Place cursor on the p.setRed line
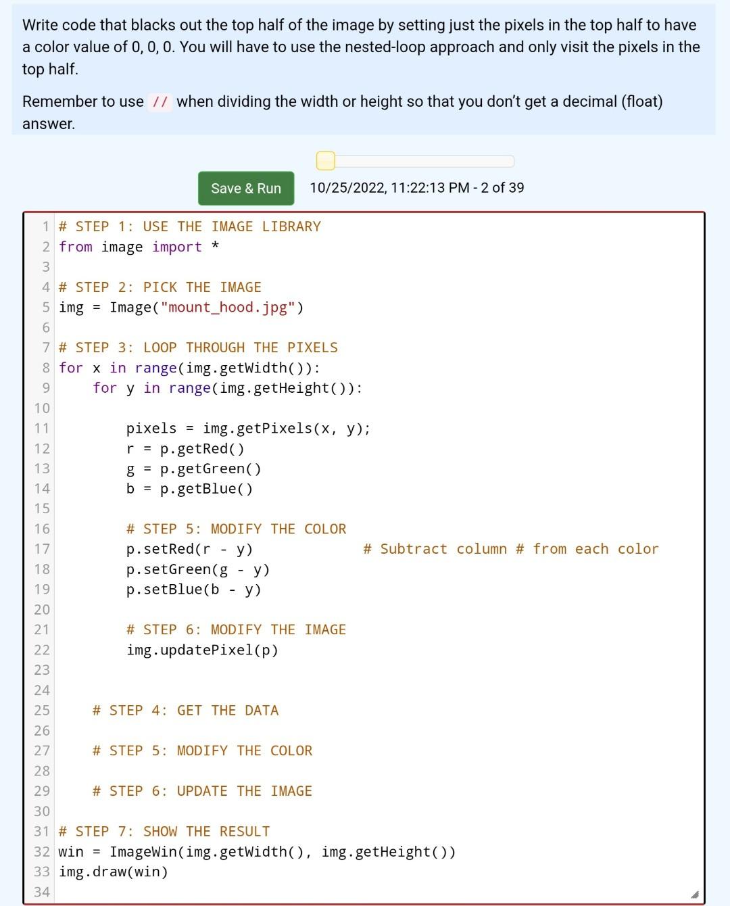The height and width of the screenshot is (906, 730). click(189, 549)
